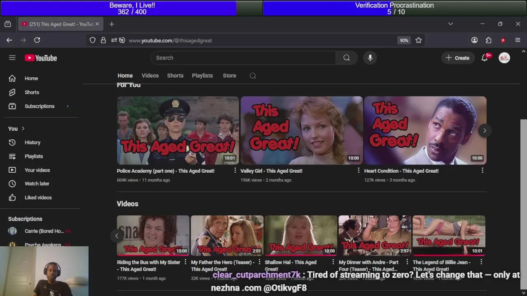
Task: Open options for the Shallow Hal video
Action: click(x=333, y=262)
